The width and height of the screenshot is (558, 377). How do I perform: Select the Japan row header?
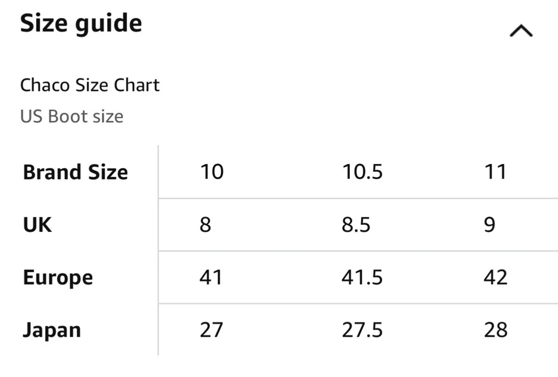pos(52,330)
